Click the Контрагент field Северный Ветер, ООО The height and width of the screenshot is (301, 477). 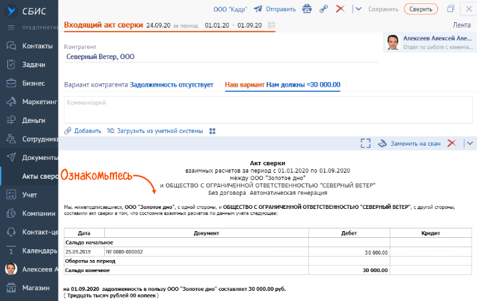tap(100, 56)
